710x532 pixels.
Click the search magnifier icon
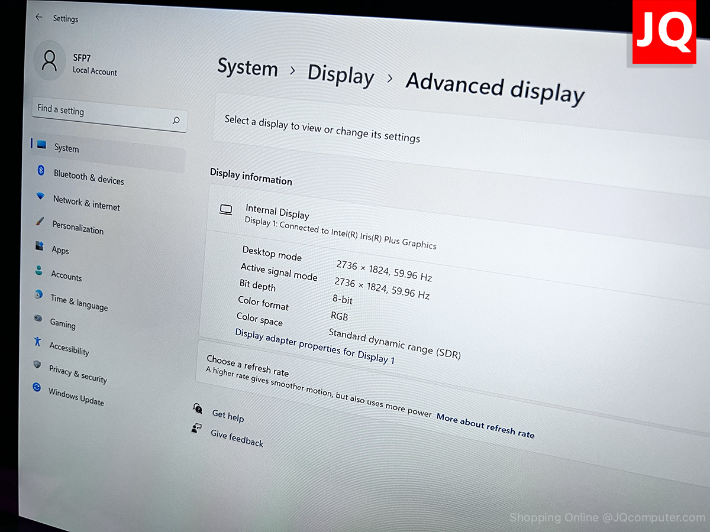click(x=176, y=121)
